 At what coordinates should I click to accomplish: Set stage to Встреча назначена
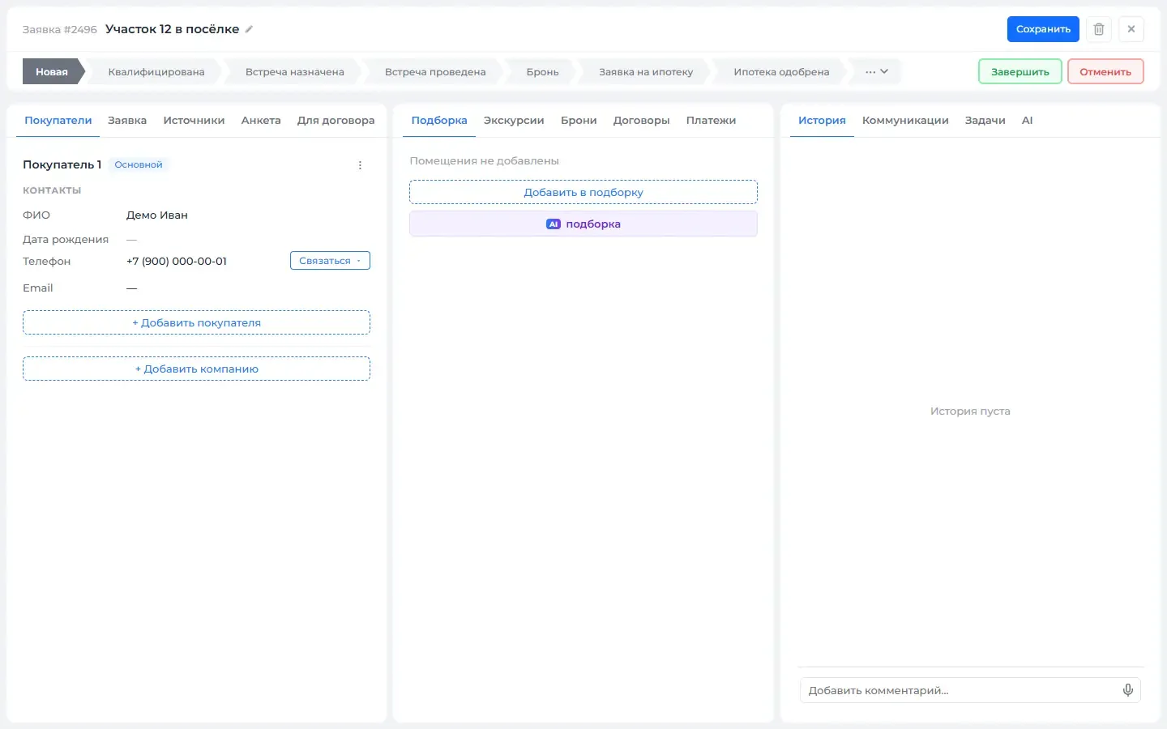click(x=295, y=72)
